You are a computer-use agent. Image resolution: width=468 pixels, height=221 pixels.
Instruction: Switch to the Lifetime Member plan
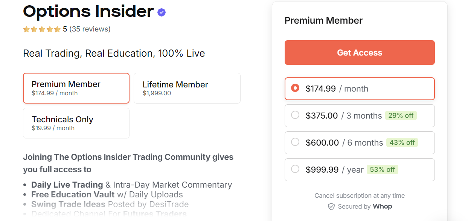pyautogui.click(x=187, y=88)
